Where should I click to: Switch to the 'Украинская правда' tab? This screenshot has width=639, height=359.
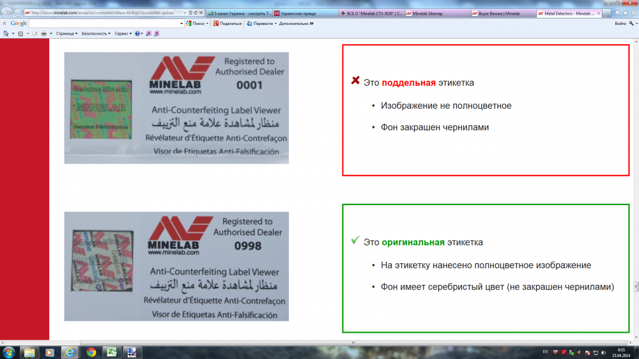(305, 13)
